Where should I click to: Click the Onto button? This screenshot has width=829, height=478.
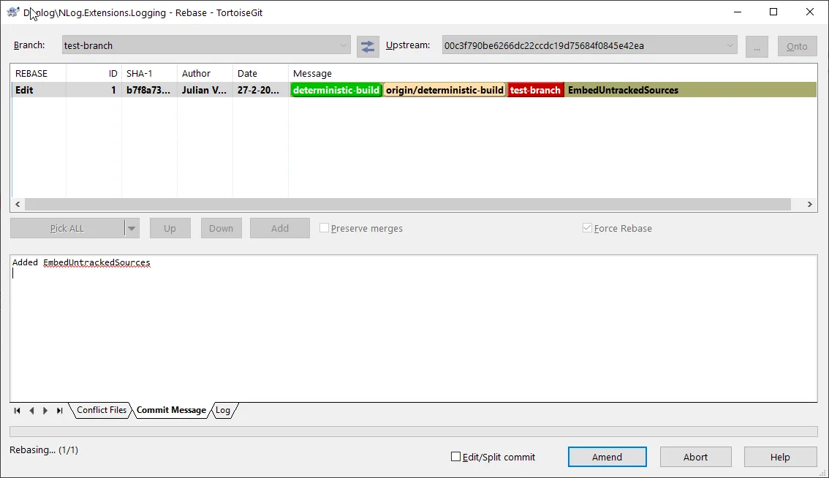click(x=797, y=47)
